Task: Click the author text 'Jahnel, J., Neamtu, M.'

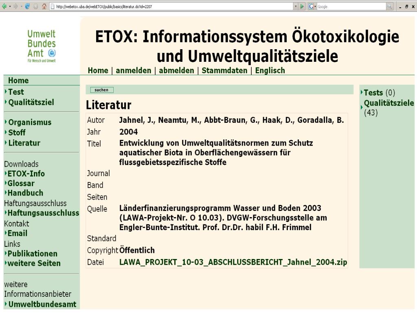Action: click(x=160, y=120)
